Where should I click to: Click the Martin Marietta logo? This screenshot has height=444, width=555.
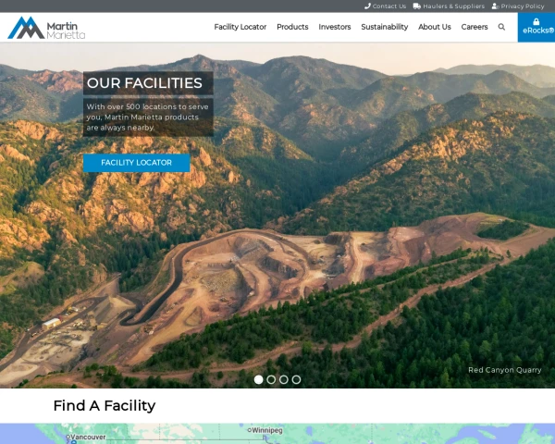[46, 28]
